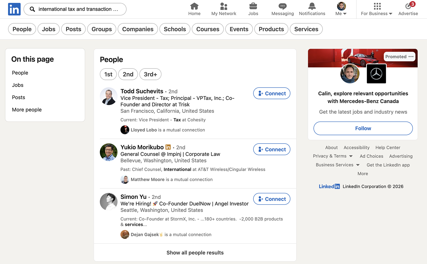Toggle the 2nd connections filter
Viewport: 427px width, 264px height.
click(128, 74)
